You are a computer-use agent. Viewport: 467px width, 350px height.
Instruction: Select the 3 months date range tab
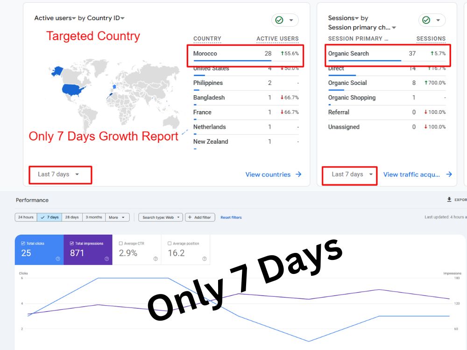[x=94, y=217]
